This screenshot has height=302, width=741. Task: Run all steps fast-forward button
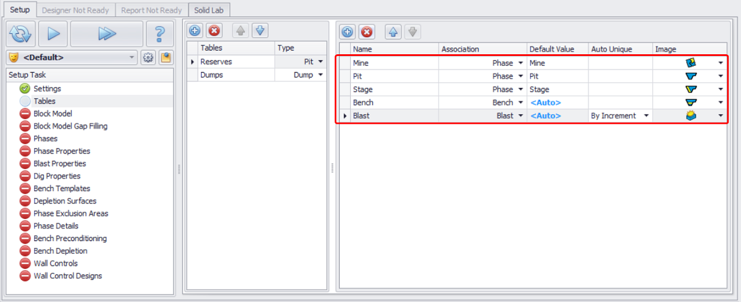107,33
